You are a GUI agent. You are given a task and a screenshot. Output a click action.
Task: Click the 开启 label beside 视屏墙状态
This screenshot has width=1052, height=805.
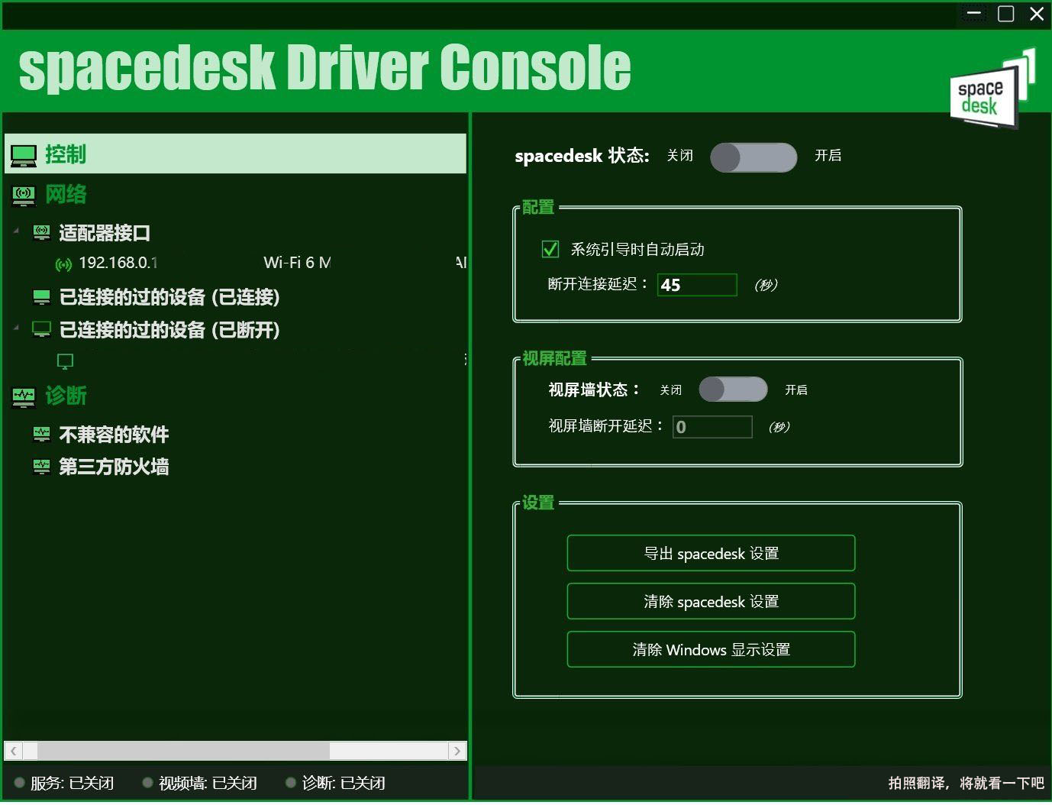coord(796,390)
